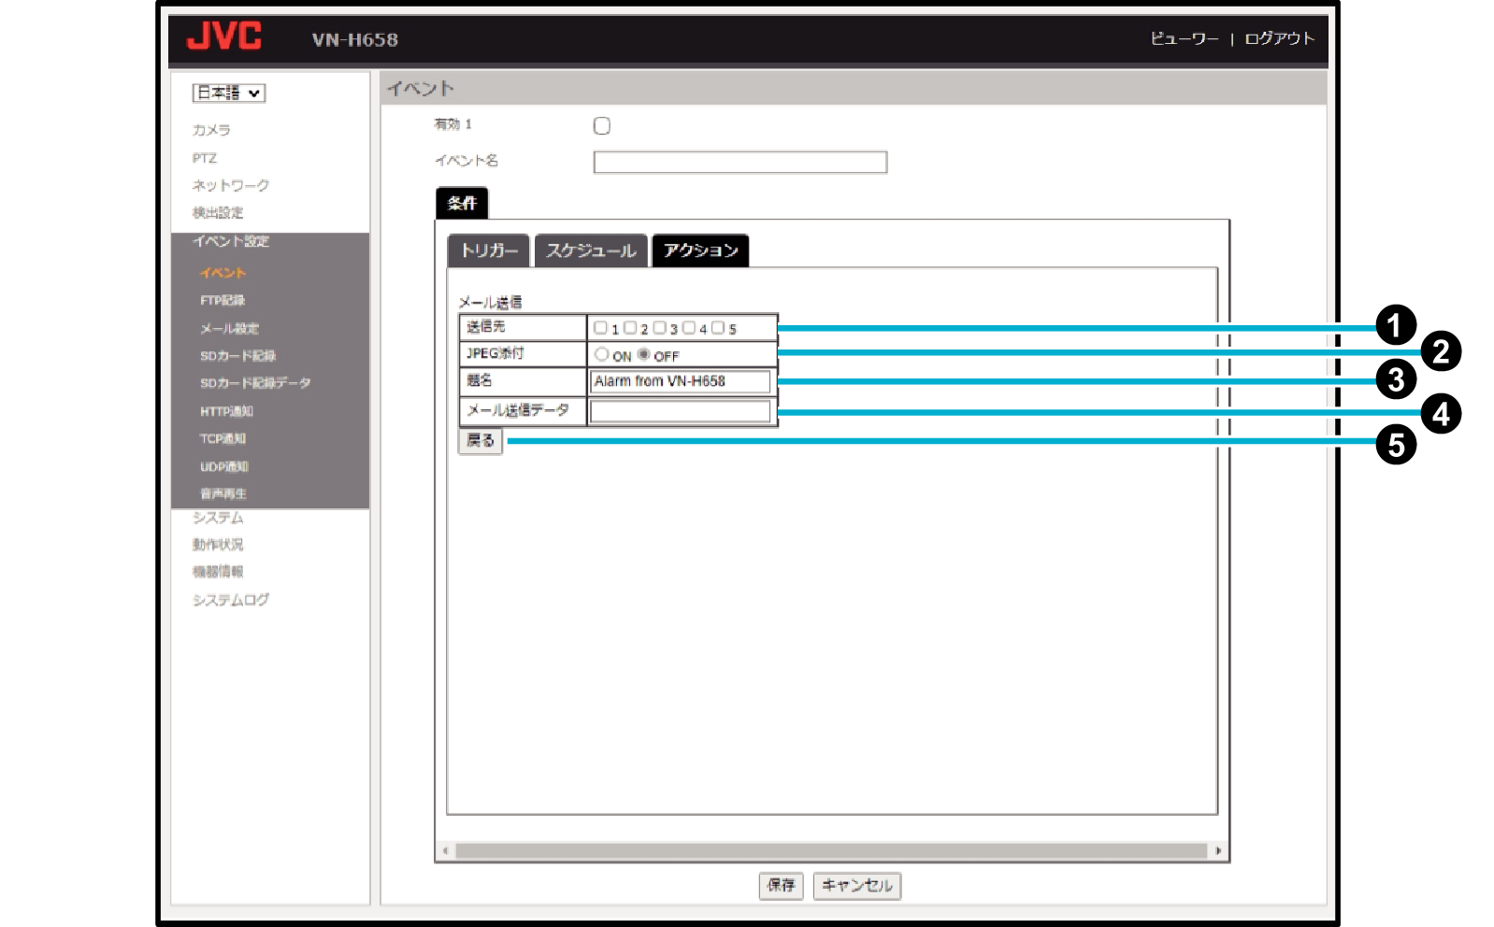Open HTTP通知 submenu item
Screen dimensions: 1494x927
point(226,411)
